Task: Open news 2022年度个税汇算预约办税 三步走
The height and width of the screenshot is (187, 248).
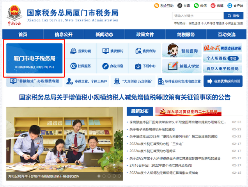Action: coord(156,144)
